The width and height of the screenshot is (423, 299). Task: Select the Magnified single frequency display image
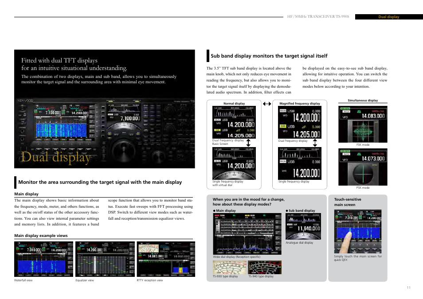coord(300,163)
